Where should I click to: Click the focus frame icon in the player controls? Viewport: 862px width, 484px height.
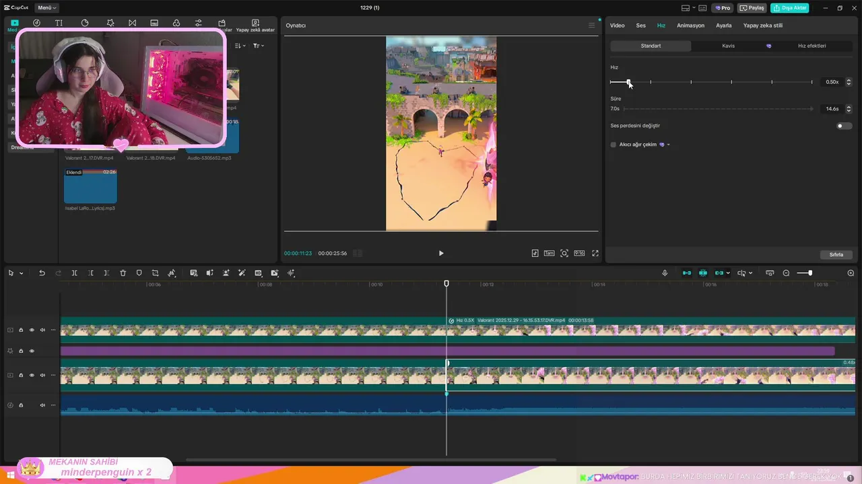click(564, 253)
